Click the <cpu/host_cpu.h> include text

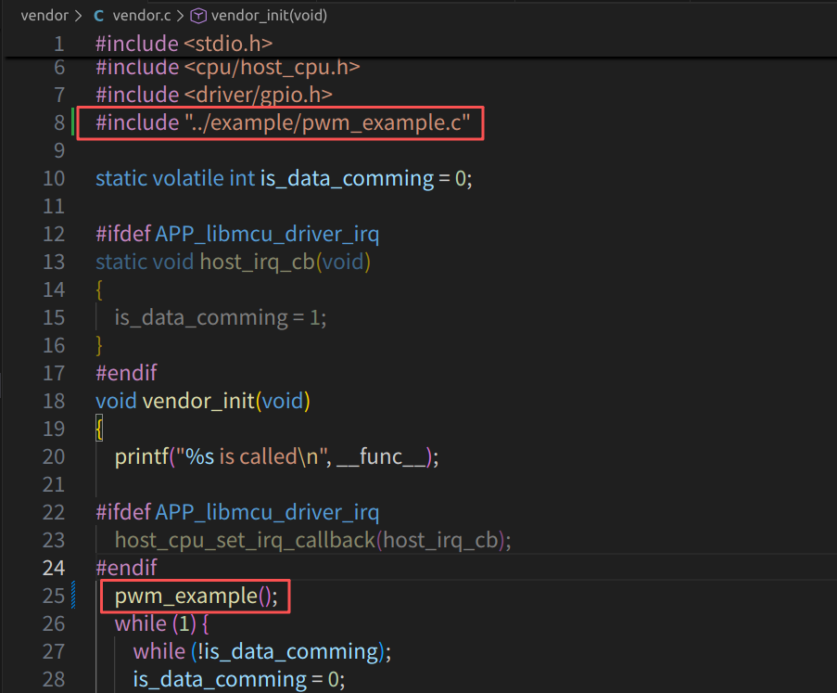click(x=273, y=68)
